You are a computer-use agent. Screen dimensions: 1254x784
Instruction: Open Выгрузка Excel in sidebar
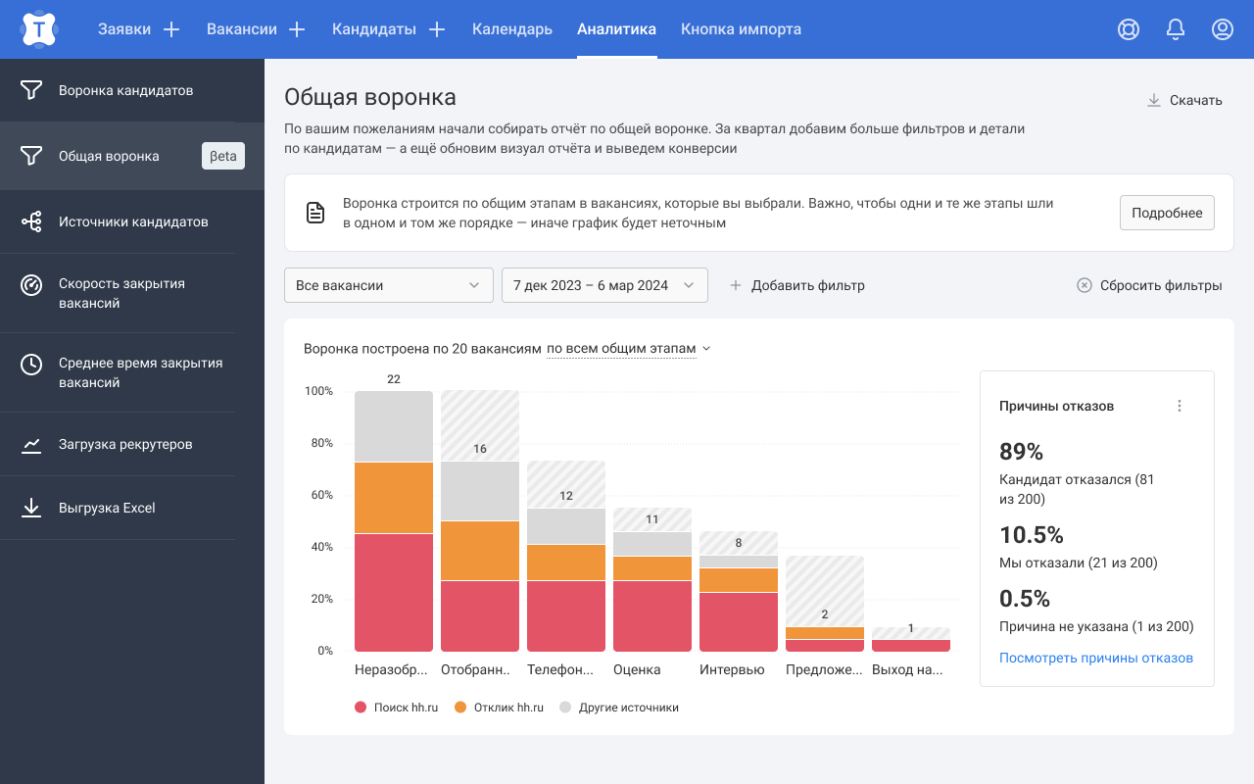point(132,508)
